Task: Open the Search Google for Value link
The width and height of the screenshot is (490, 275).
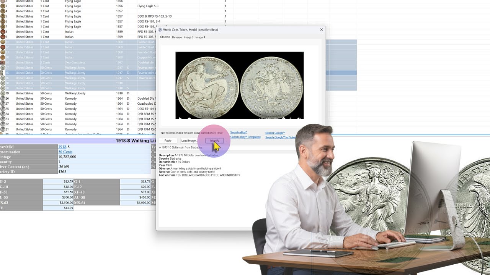Action: point(281,137)
